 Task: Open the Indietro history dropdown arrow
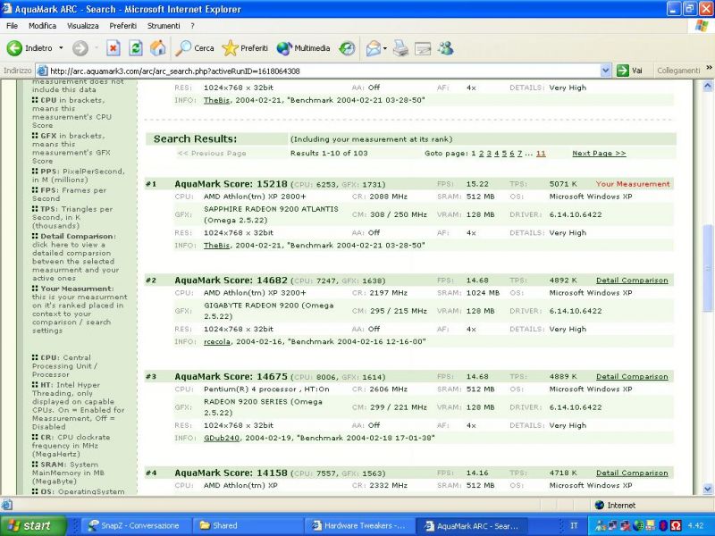[61, 48]
